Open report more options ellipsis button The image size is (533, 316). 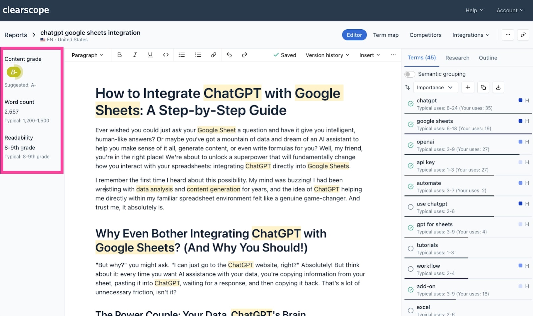tap(508, 35)
